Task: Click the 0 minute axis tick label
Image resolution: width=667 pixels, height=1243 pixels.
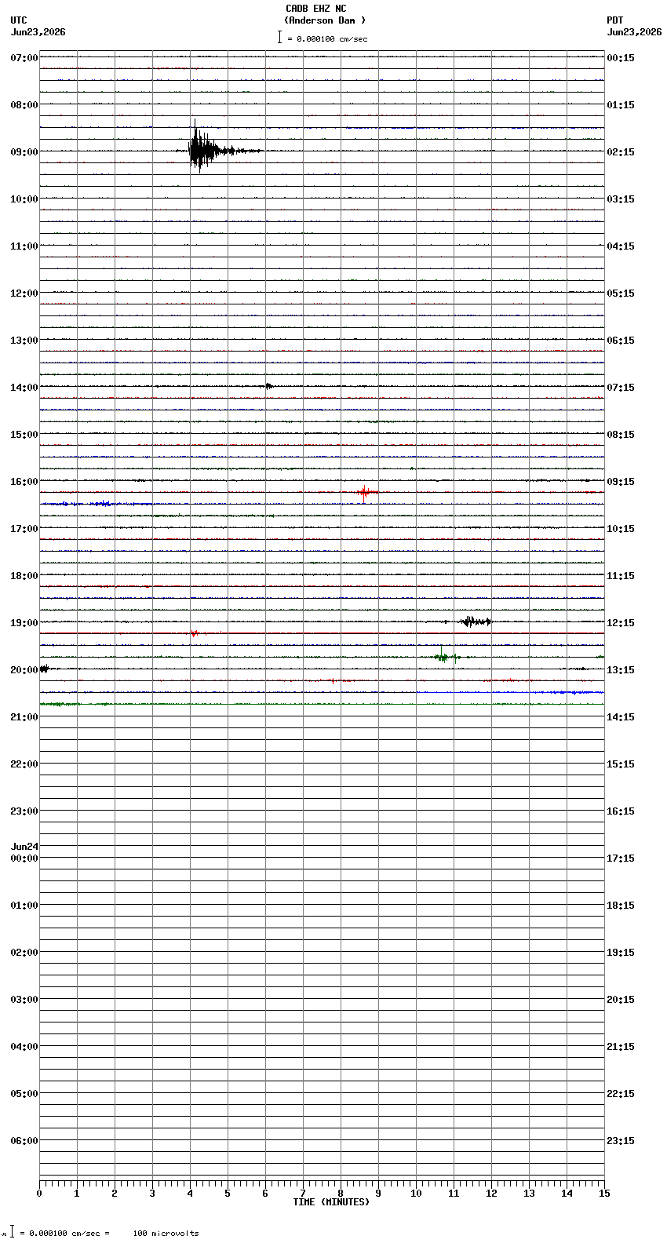Action: coord(39,1194)
